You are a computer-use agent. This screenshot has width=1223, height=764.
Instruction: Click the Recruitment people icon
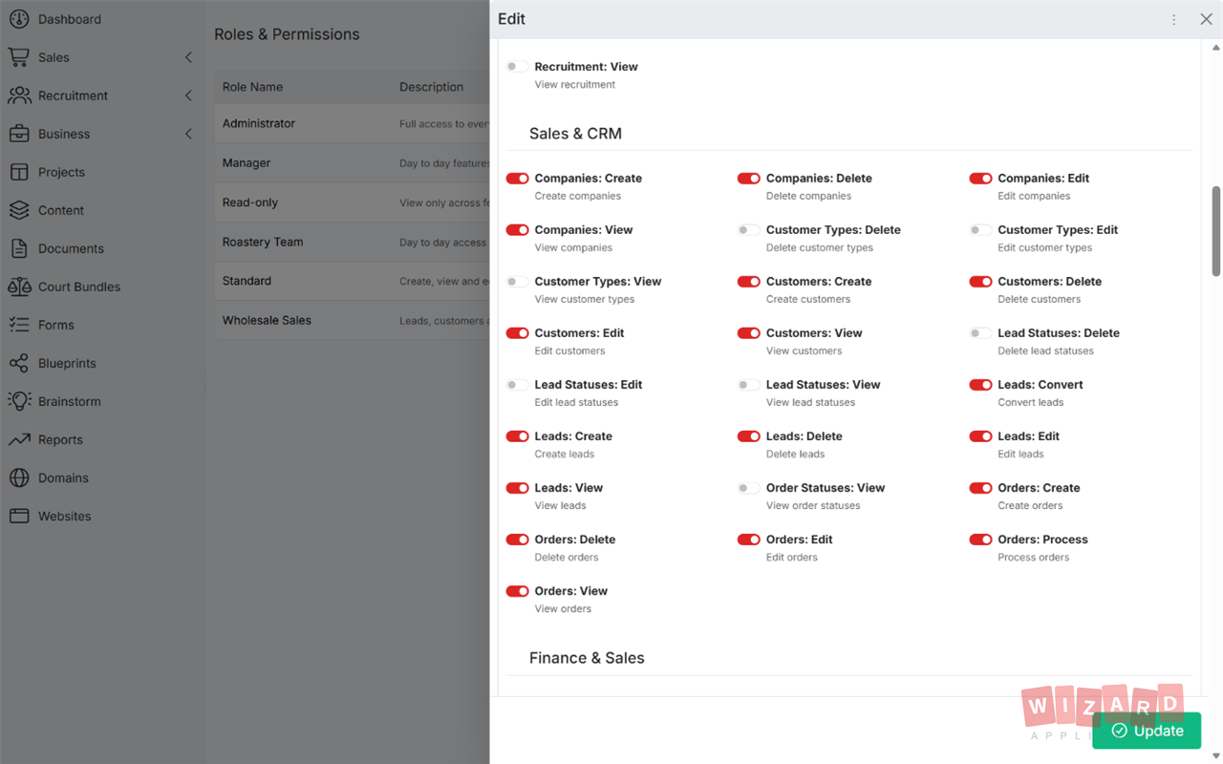point(19,95)
